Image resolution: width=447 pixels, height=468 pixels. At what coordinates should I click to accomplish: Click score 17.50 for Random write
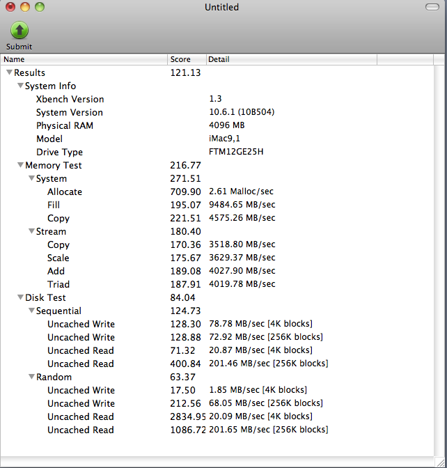pos(182,390)
